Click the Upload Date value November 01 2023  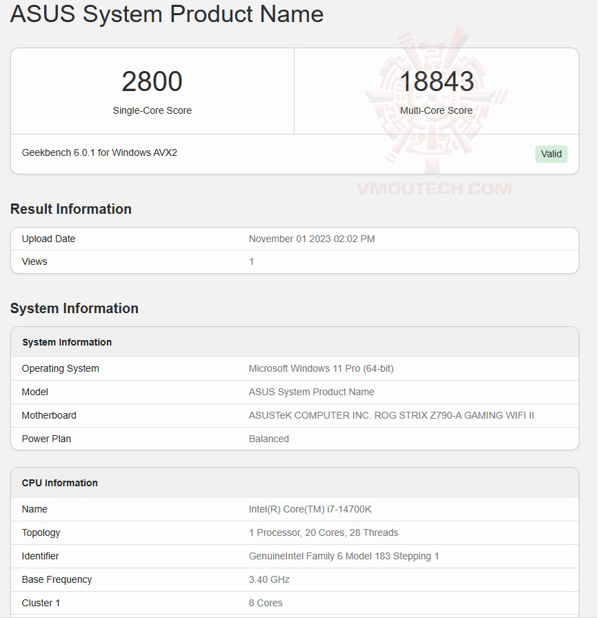click(x=312, y=239)
